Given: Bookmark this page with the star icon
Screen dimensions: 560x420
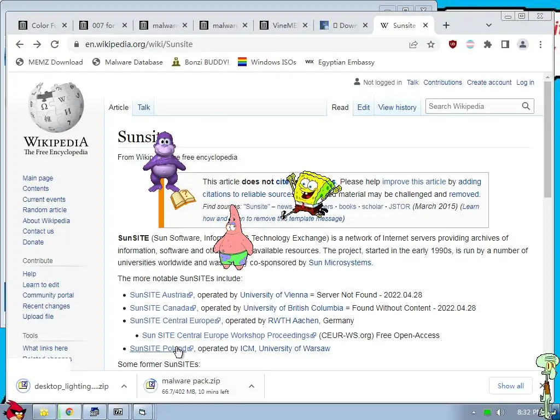Looking at the screenshot, I should pos(431,44).
